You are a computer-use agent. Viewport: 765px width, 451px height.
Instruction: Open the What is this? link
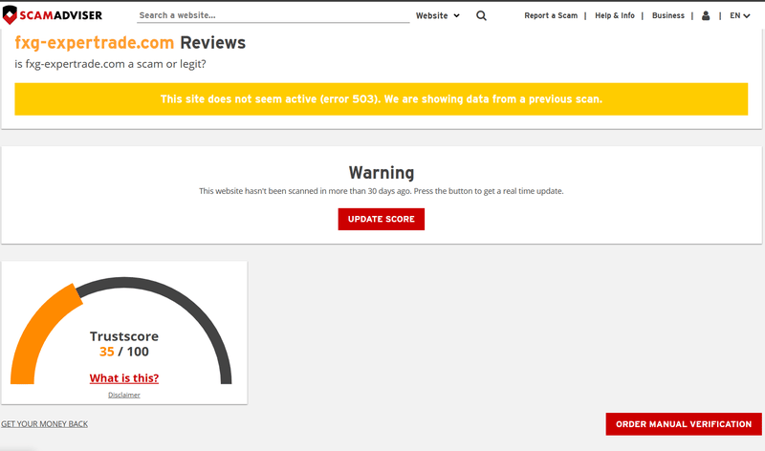124,377
